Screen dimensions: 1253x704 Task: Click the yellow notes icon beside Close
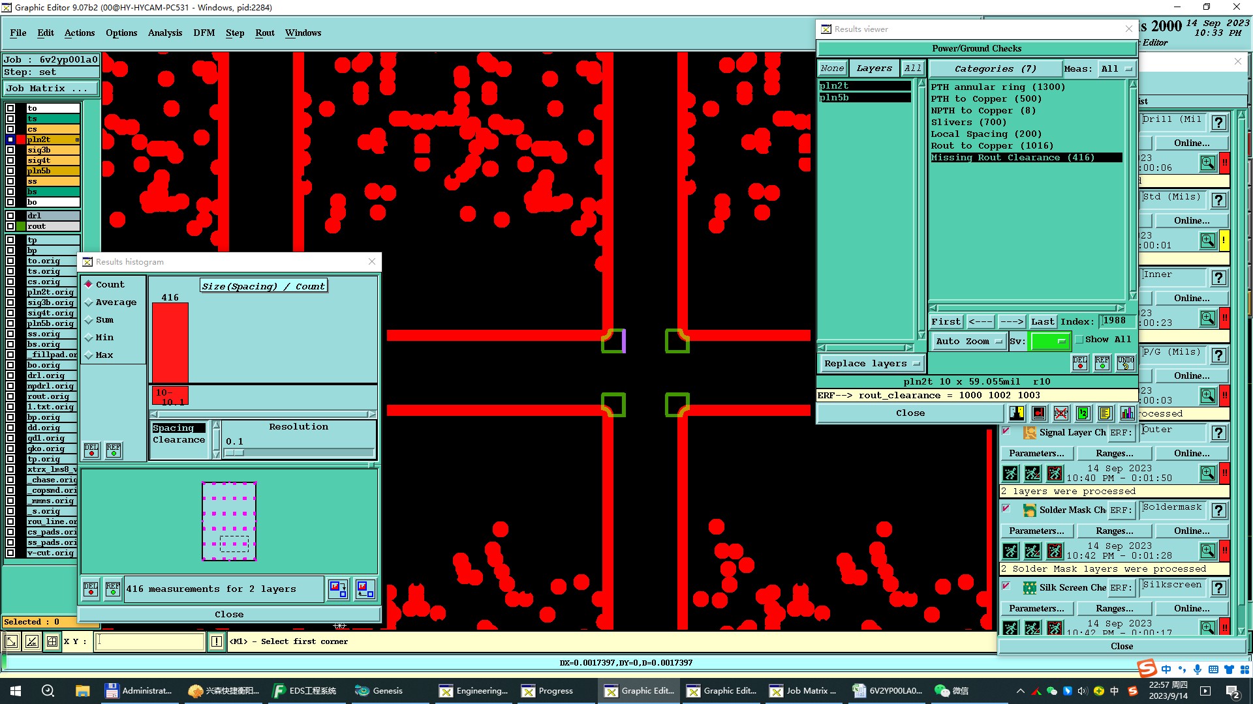point(1105,413)
